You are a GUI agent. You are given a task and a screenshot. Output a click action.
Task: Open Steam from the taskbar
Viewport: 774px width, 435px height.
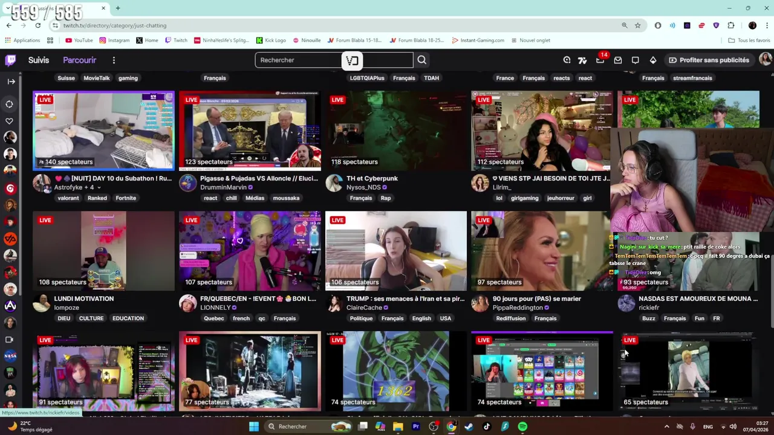pyautogui.click(x=469, y=427)
